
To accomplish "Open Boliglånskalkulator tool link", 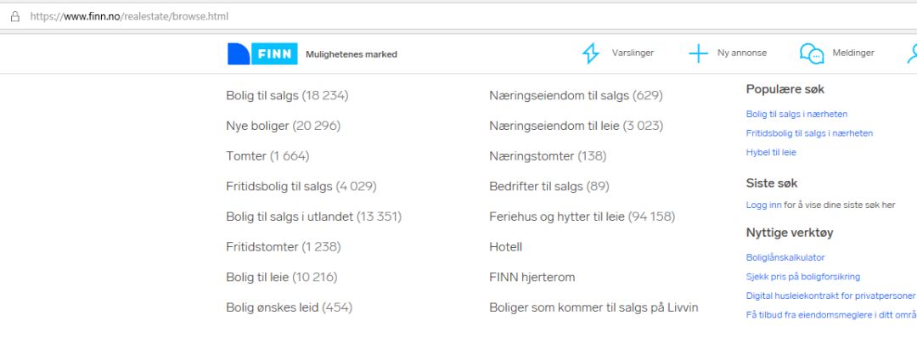I will (785, 258).
